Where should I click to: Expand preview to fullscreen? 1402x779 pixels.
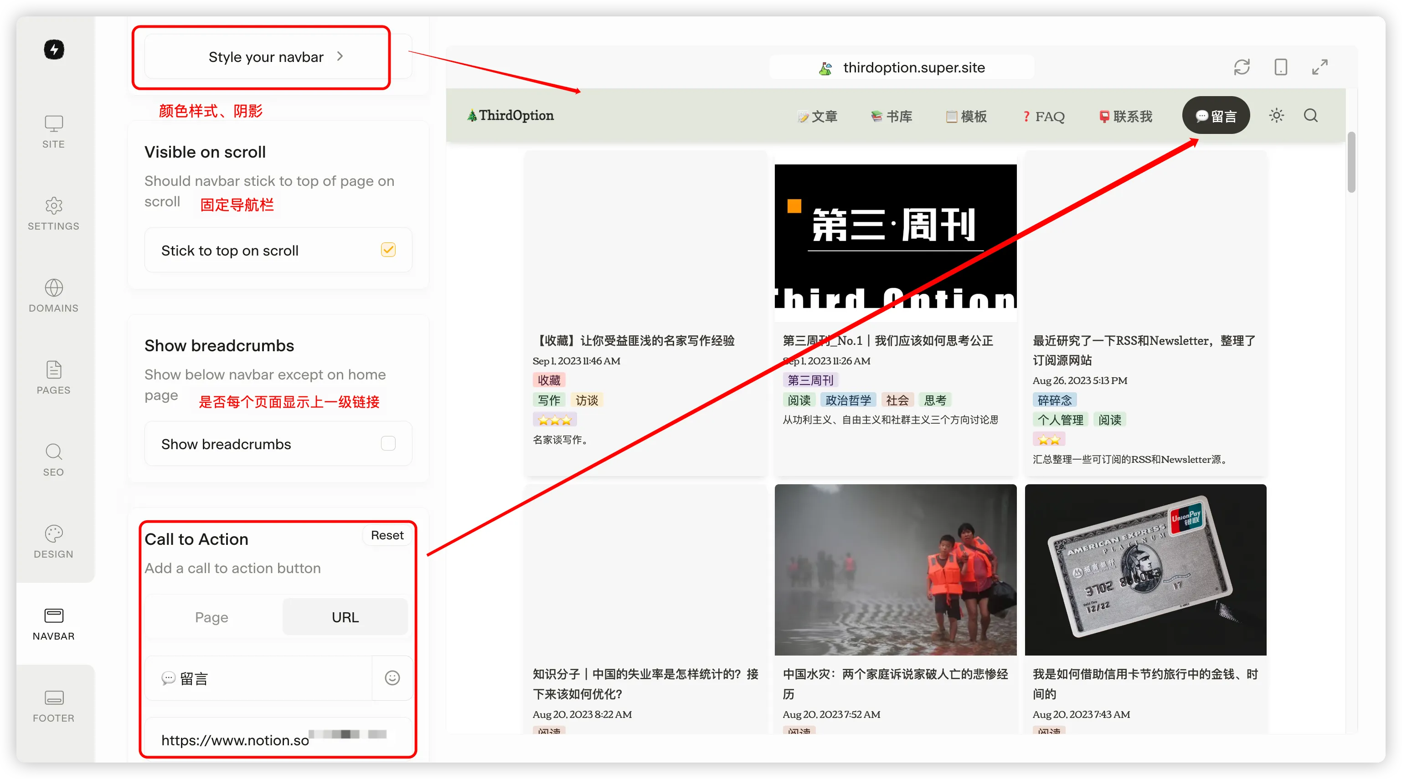[1320, 67]
